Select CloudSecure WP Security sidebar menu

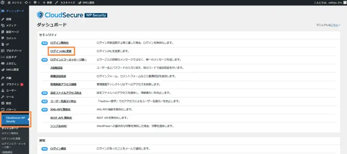click(x=15, y=119)
